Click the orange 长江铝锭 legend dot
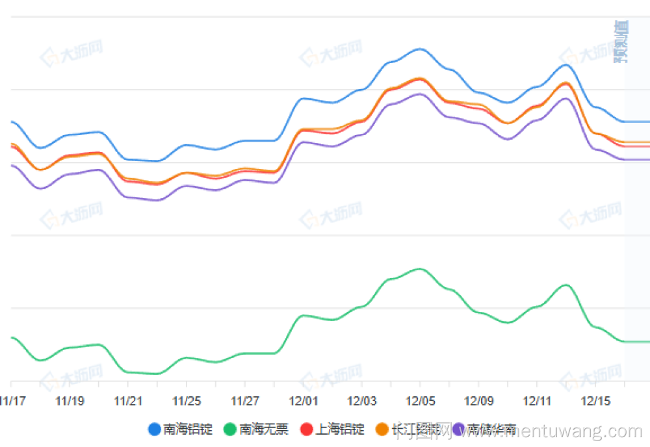Screen dimensions: 650x447 [382, 429]
